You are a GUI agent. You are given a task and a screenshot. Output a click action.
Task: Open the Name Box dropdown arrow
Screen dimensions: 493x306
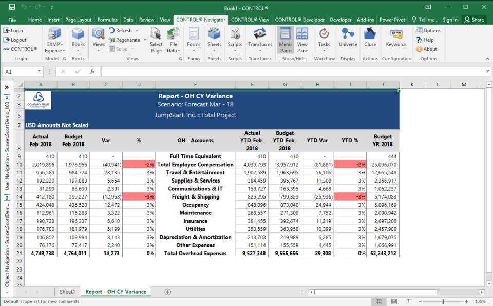pos(40,72)
